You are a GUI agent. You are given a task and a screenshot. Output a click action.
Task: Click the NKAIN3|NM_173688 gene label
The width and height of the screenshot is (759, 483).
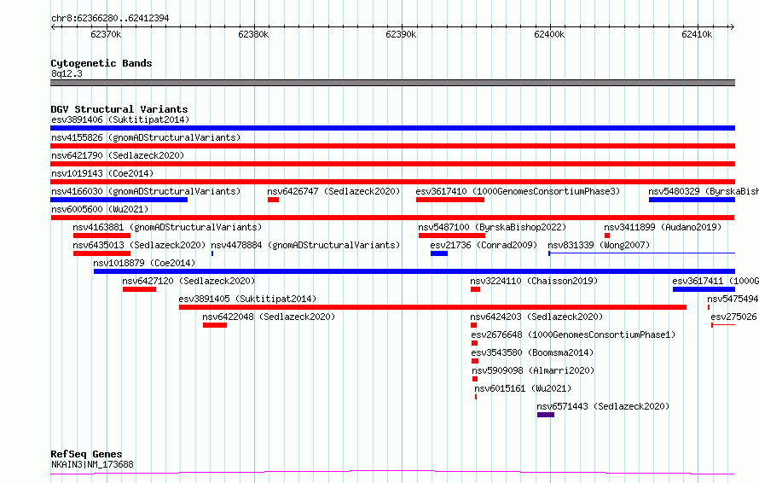point(92,464)
